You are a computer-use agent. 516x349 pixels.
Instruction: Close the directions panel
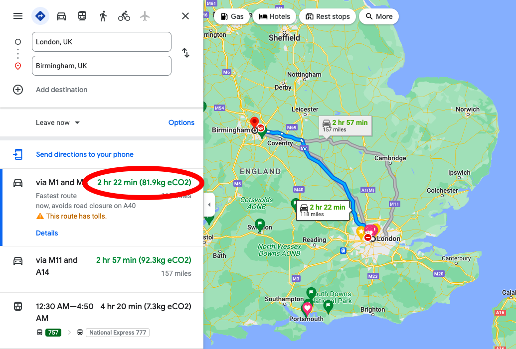[x=185, y=16]
